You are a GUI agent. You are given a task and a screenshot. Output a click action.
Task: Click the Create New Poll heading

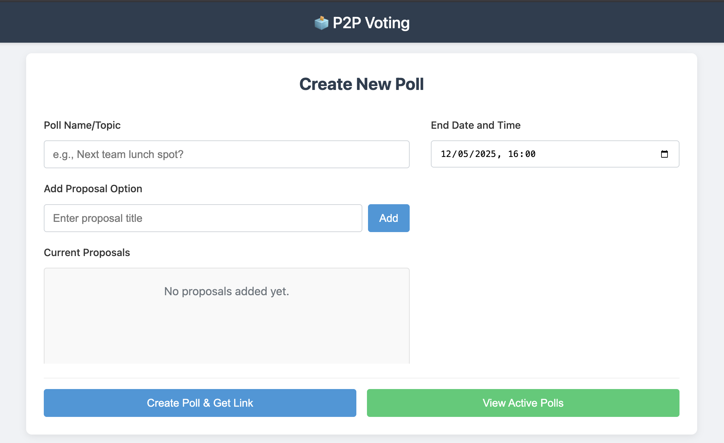click(x=361, y=84)
